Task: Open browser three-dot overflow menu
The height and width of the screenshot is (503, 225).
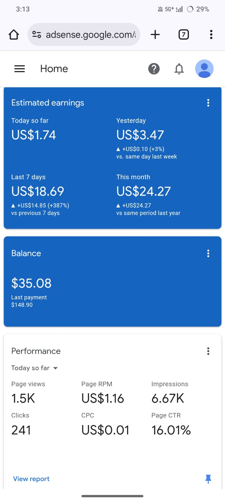Action: pyautogui.click(x=211, y=35)
